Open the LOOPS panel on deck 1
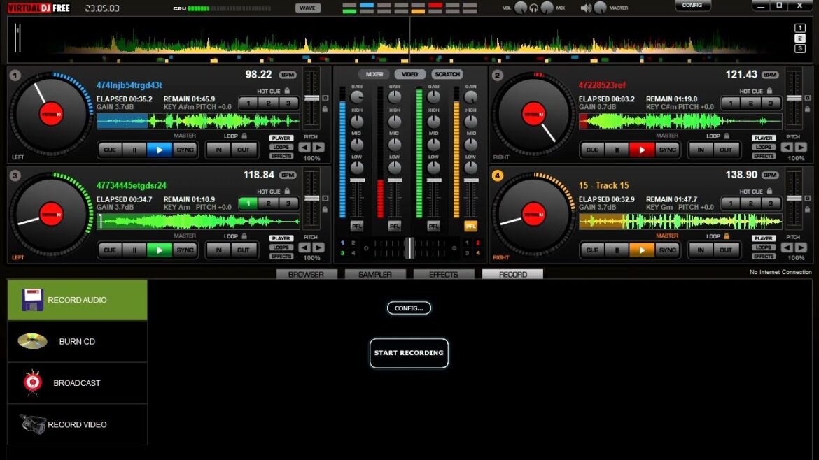This screenshot has height=460, width=819. point(281,148)
